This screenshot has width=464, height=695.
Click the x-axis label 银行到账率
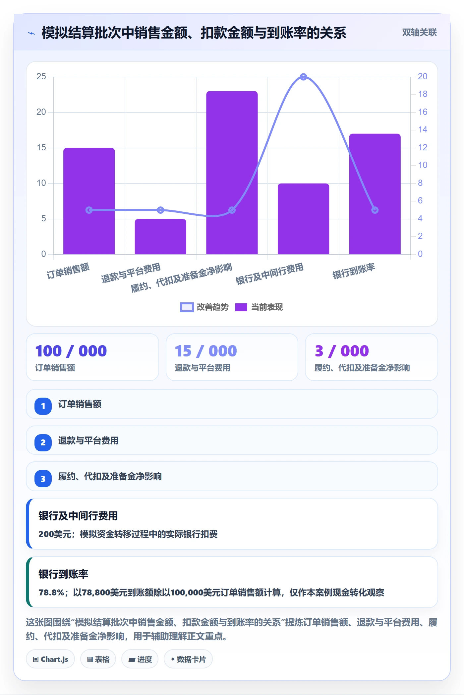354,271
